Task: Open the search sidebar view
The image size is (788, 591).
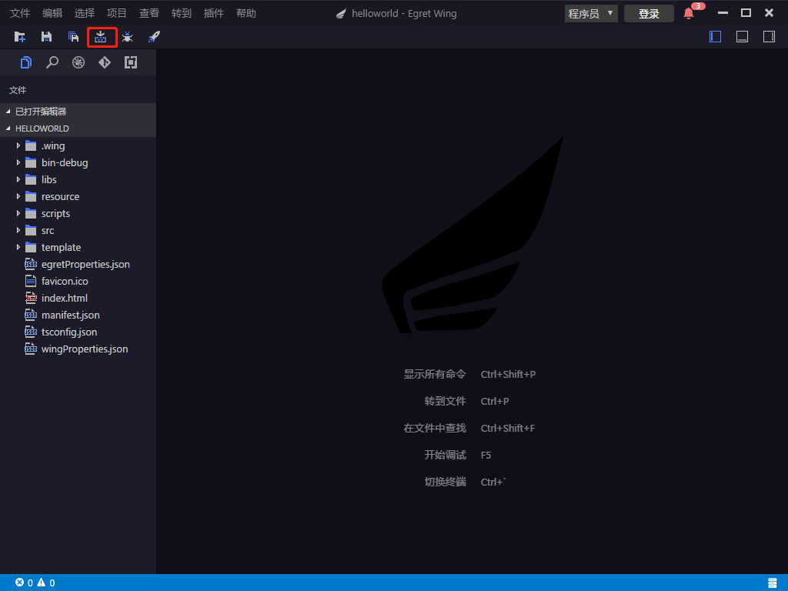Action: (52, 62)
